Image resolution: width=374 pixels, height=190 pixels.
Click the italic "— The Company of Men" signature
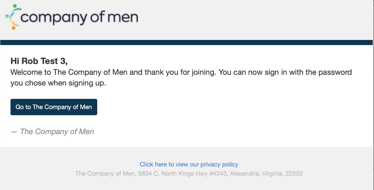click(x=52, y=132)
